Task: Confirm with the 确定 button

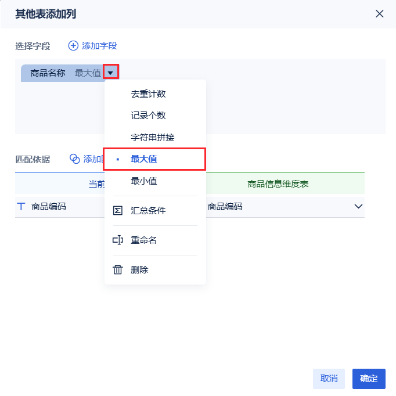Action: [369, 379]
